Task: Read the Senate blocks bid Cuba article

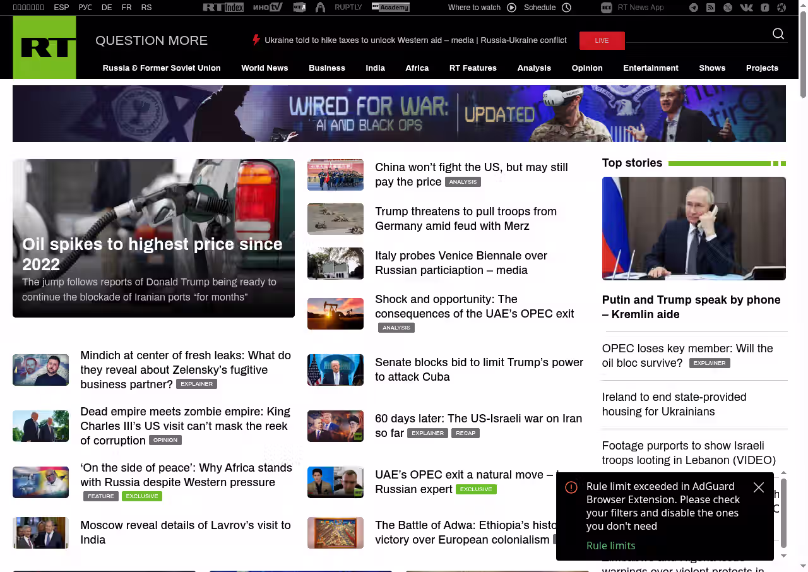Action: tap(478, 369)
